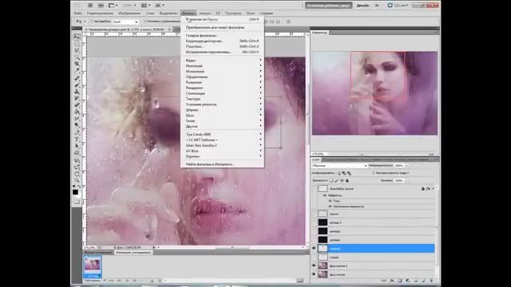
Task: Open the 'Файл' menu
Action: [78, 14]
